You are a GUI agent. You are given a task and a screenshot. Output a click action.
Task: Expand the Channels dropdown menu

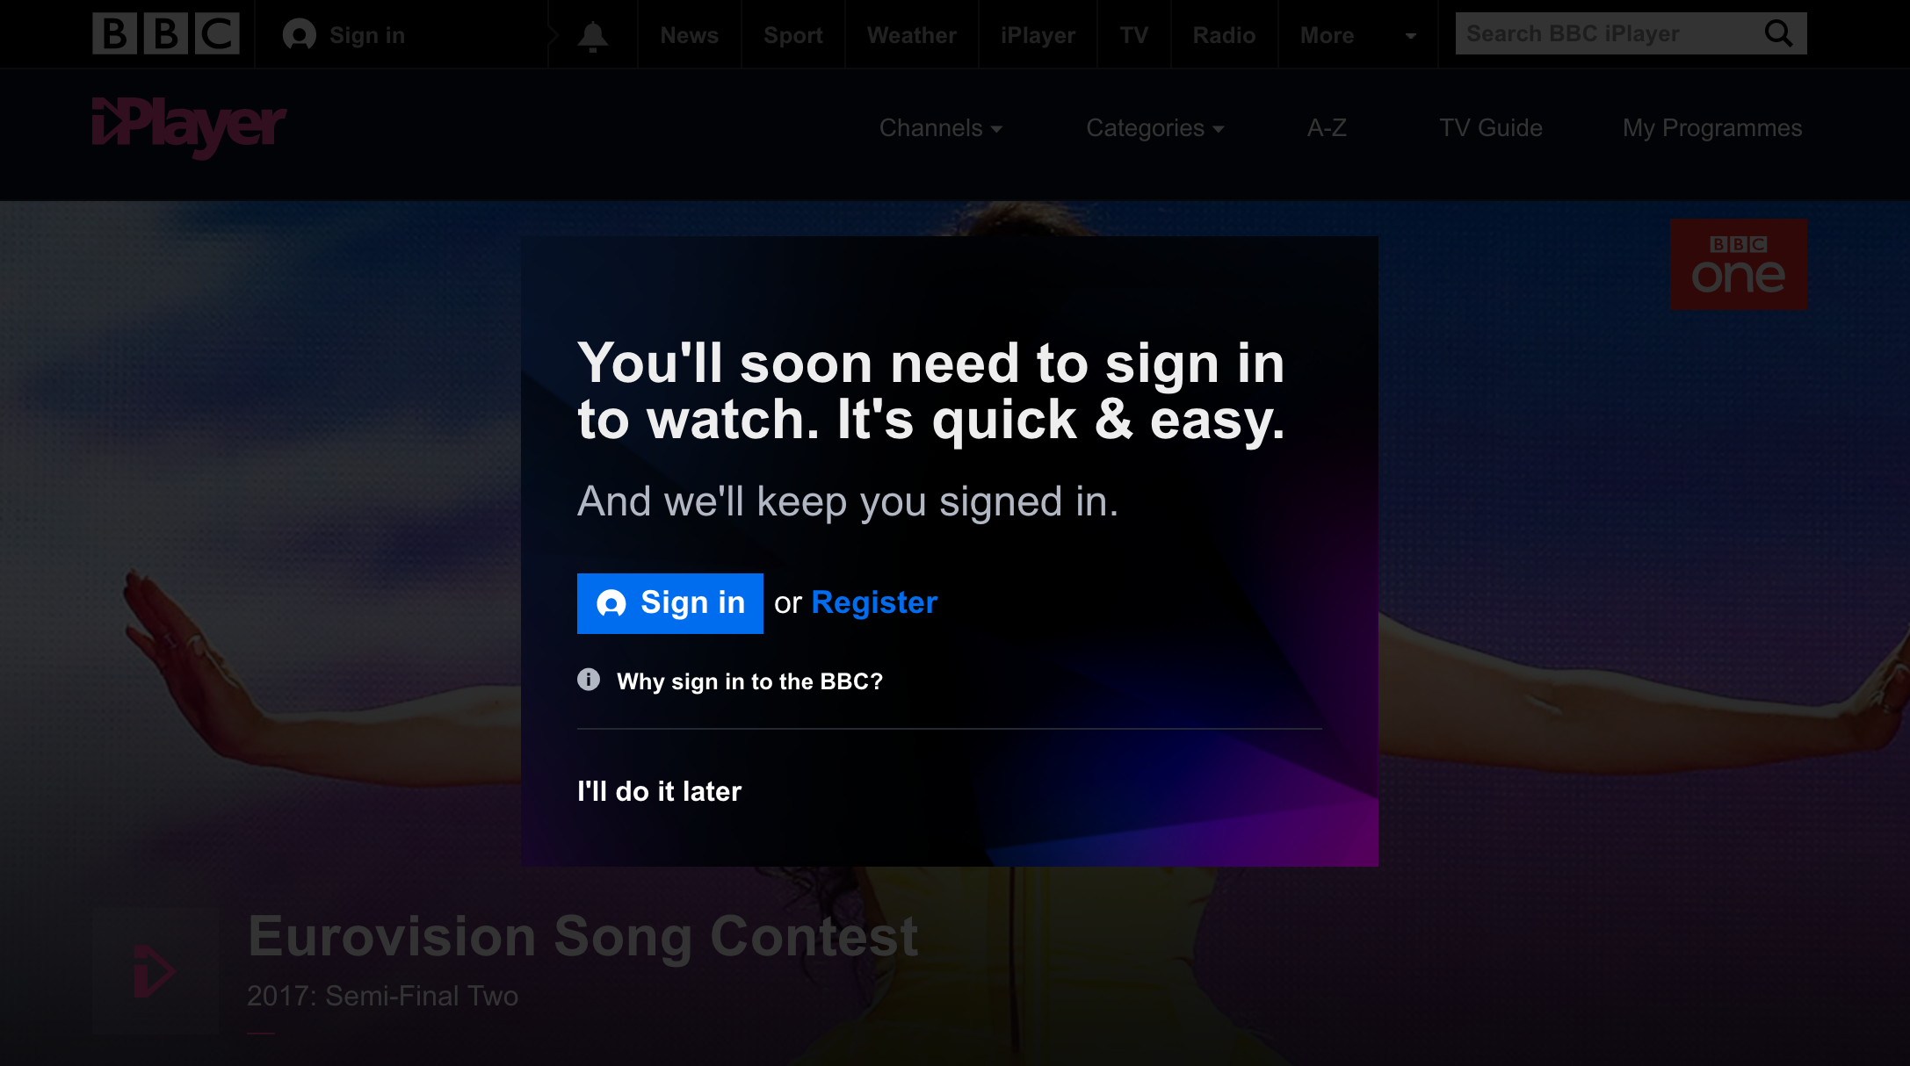[x=941, y=127]
